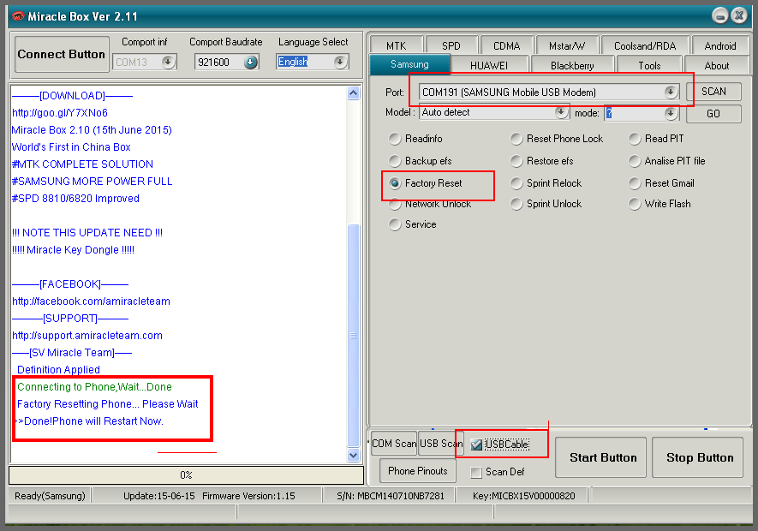The image size is (758, 531).
Task: Choose the Sprint Unlock option
Action: point(516,204)
